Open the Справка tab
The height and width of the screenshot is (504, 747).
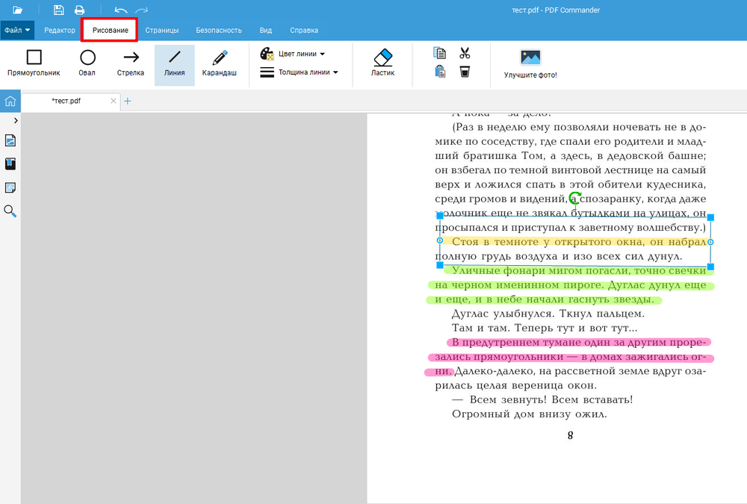[x=304, y=30]
